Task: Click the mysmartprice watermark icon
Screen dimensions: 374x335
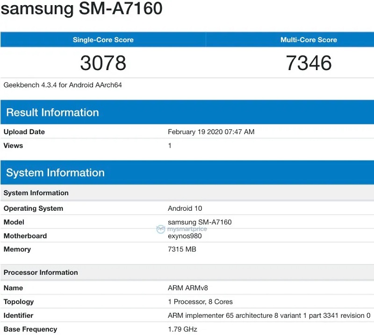Action: coord(160,229)
